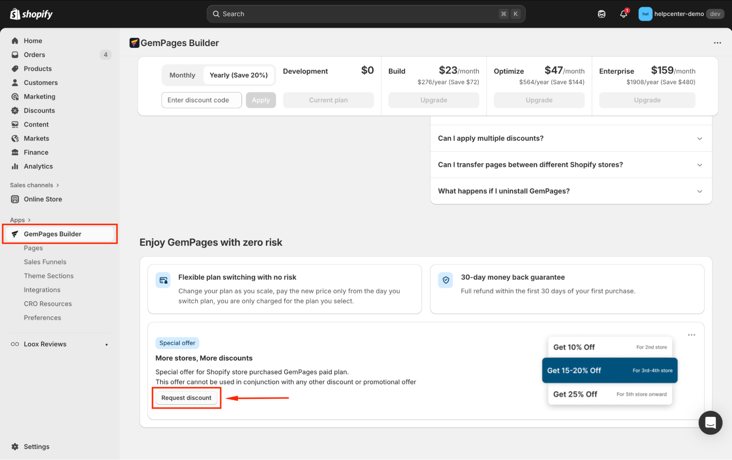Click the Discounts icon in sidebar
The height and width of the screenshot is (460, 732).
[15, 111]
